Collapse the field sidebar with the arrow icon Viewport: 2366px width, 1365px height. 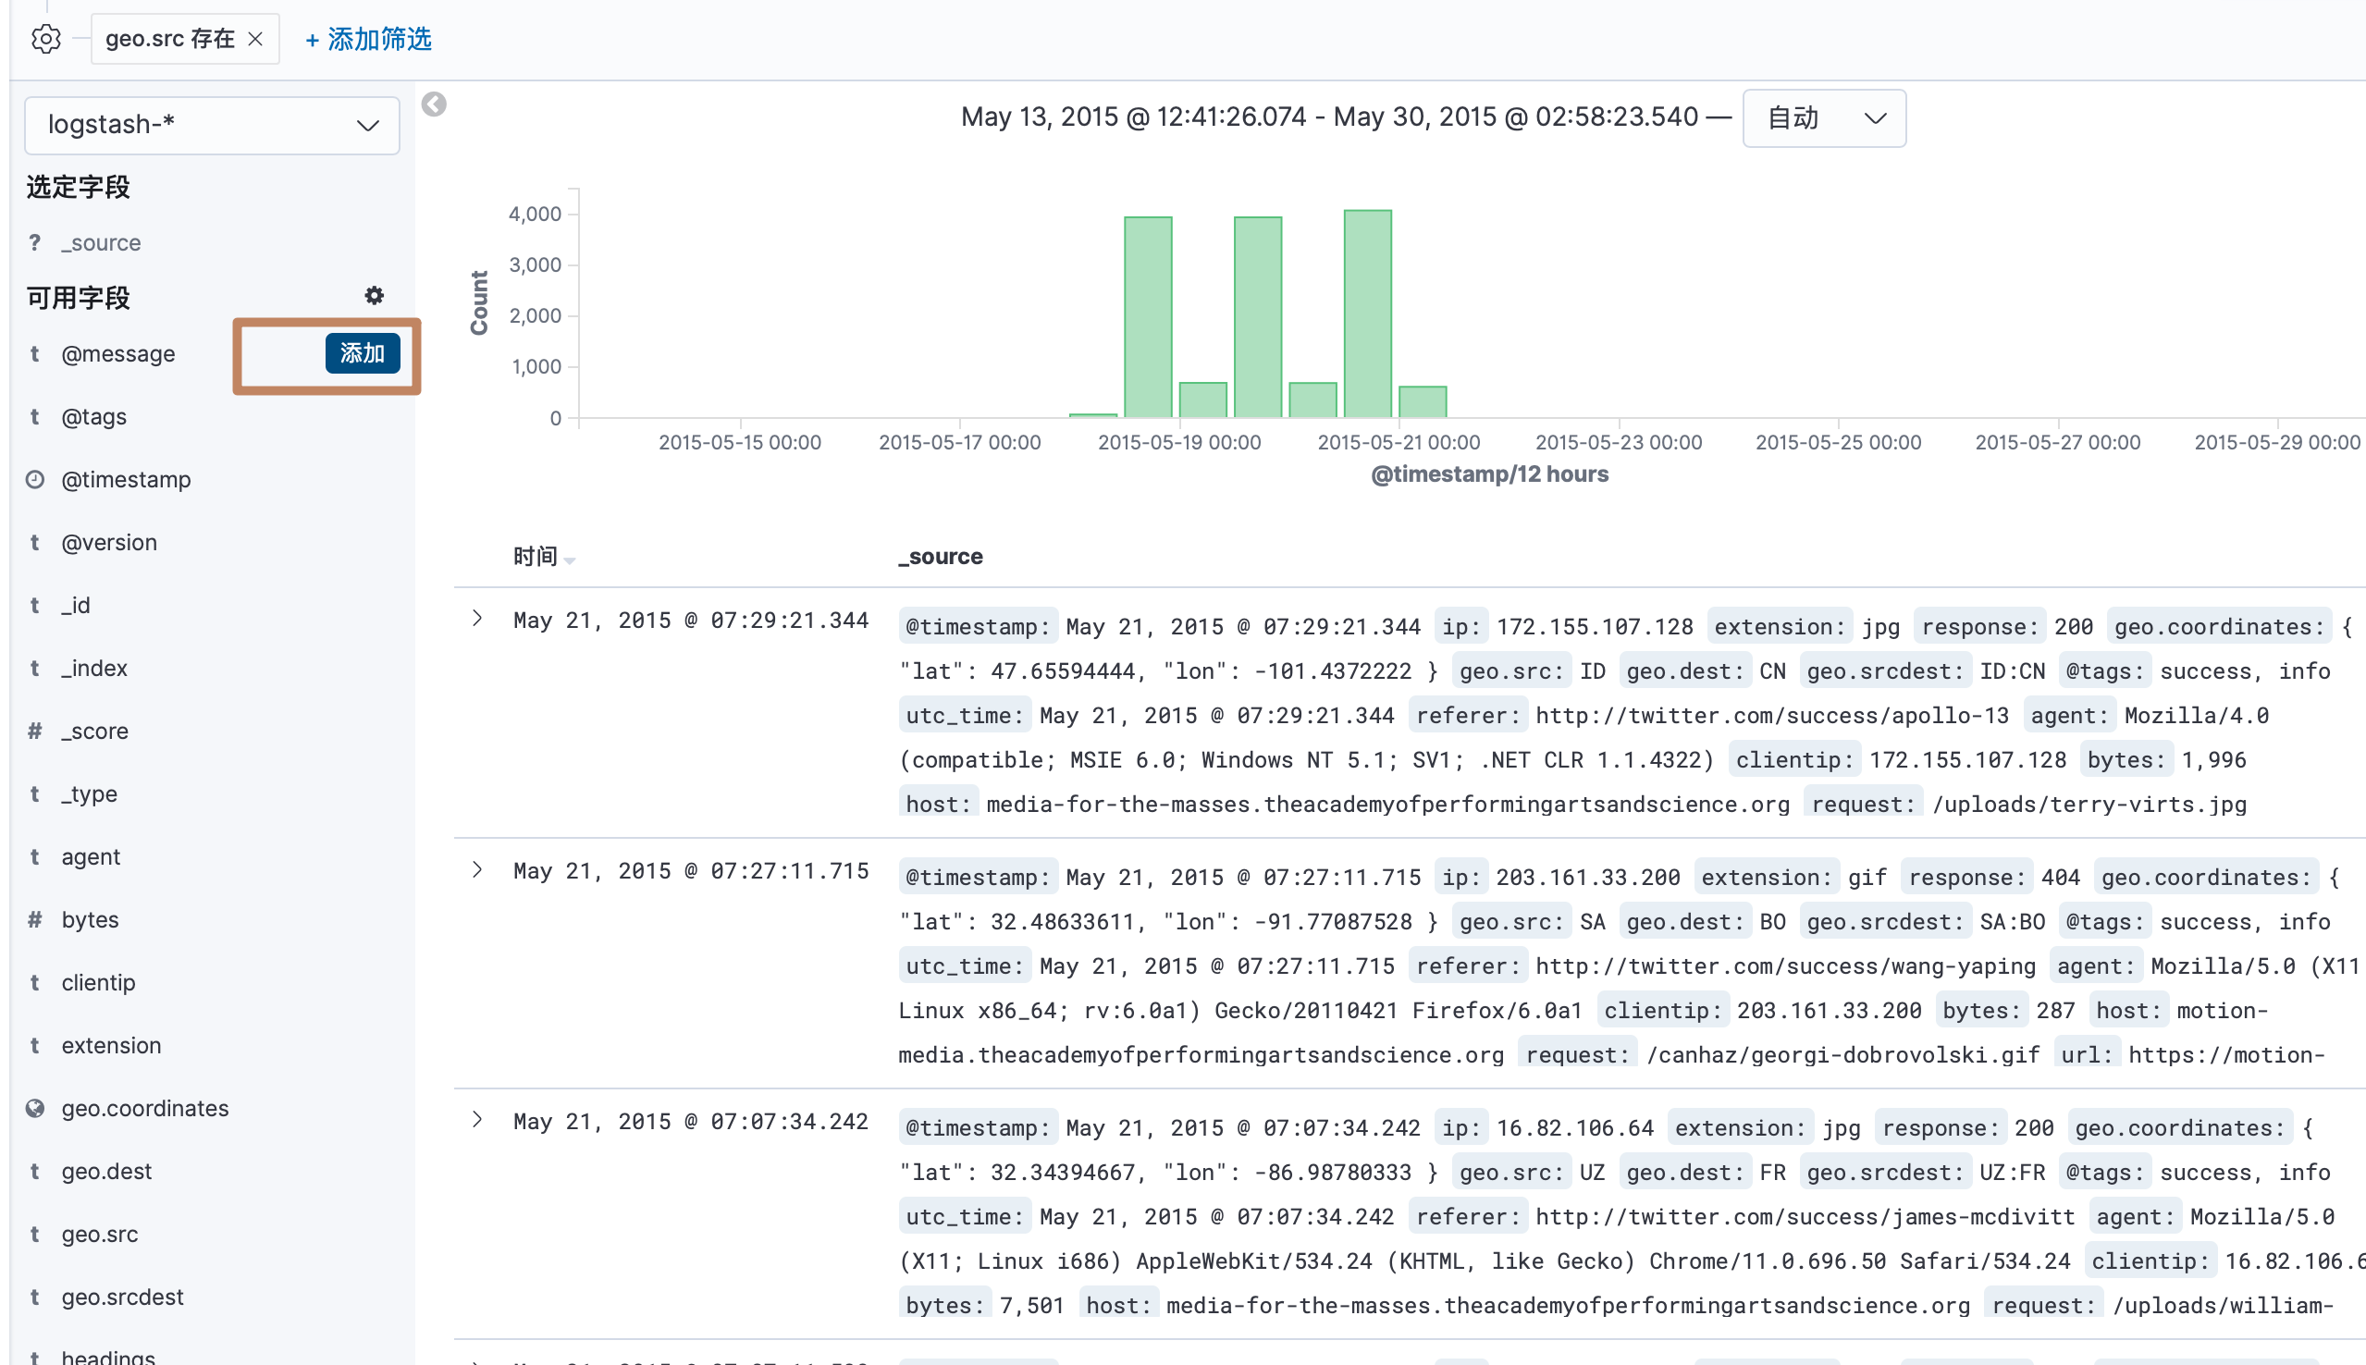(434, 105)
